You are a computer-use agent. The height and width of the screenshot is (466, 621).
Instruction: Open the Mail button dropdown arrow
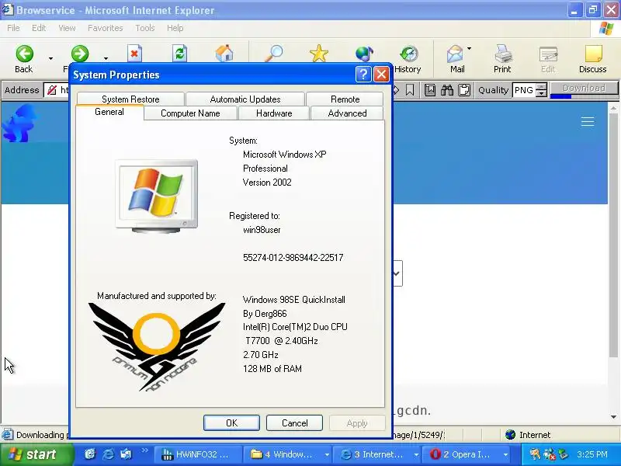[470, 49]
